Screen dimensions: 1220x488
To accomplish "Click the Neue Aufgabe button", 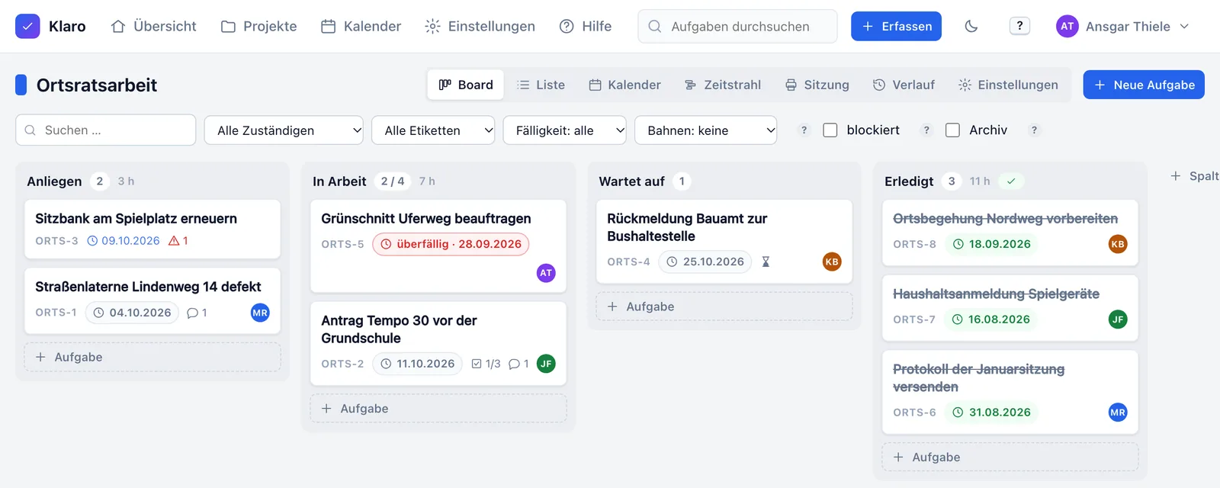I will pos(1144,85).
